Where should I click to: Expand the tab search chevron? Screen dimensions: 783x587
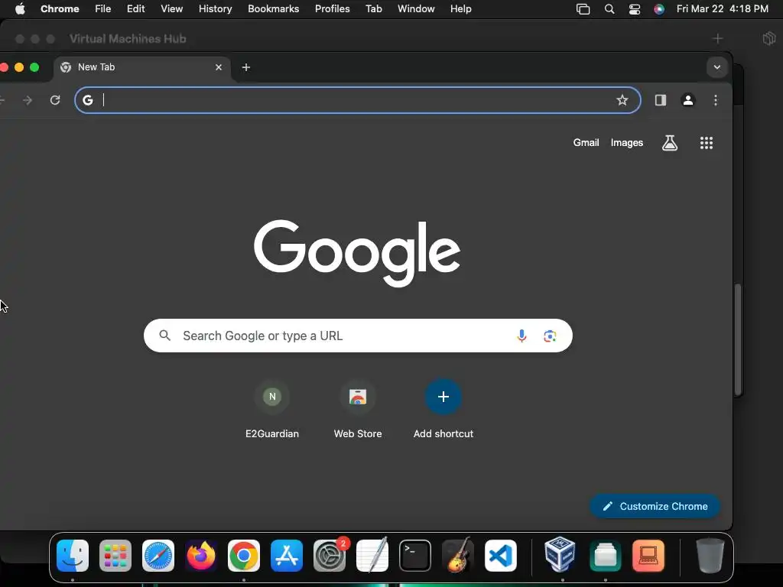[716, 67]
